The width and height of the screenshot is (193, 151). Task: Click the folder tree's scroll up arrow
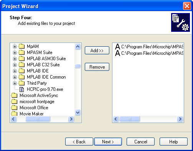78,46
